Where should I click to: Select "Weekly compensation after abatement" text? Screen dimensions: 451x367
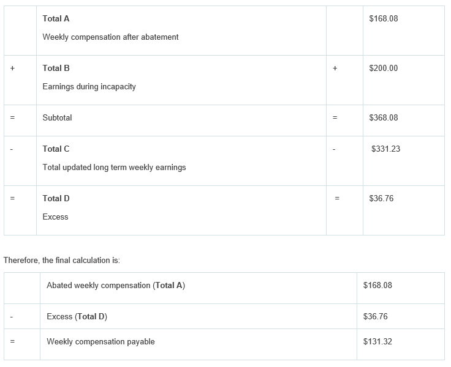point(110,37)
